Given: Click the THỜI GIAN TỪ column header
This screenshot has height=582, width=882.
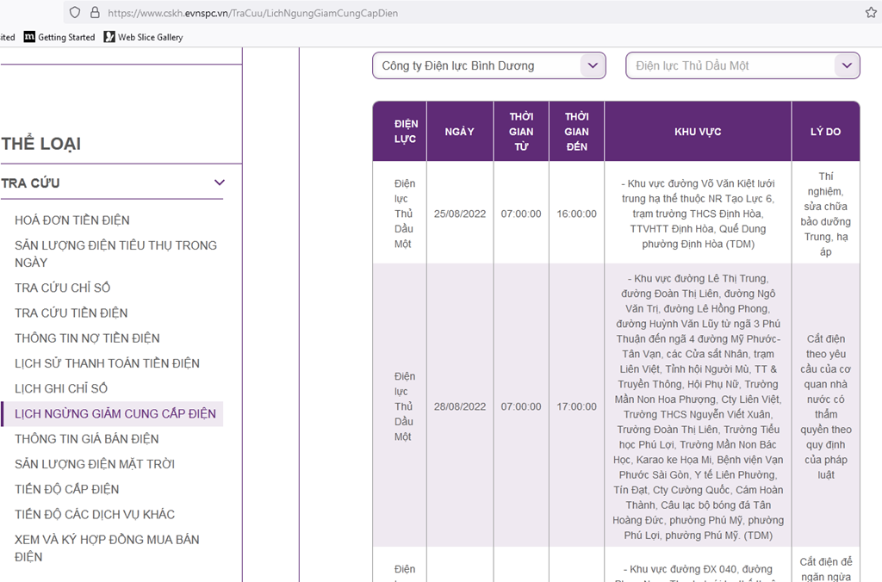Looking at the screenshot, I should point(521,132).
